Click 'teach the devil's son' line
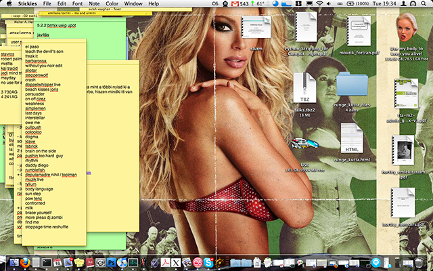Viewport: 433px width, 271px height. (x=44, y=51)
